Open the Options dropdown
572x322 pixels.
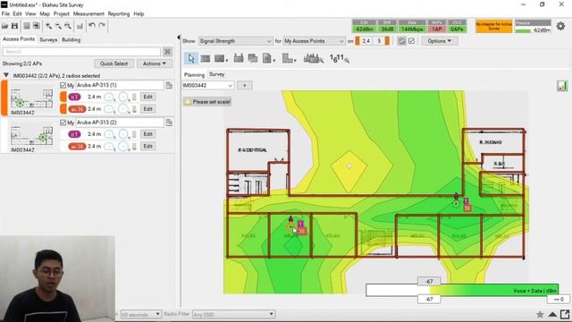tap(440, 41)
